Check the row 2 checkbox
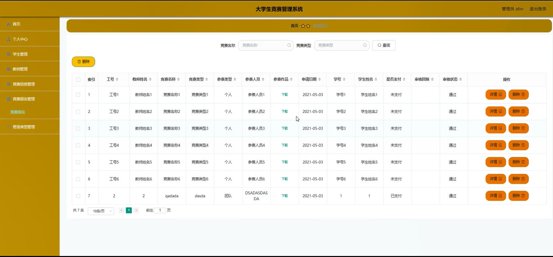Viewport: 553px width, 257px height. [x=78, y=112]
